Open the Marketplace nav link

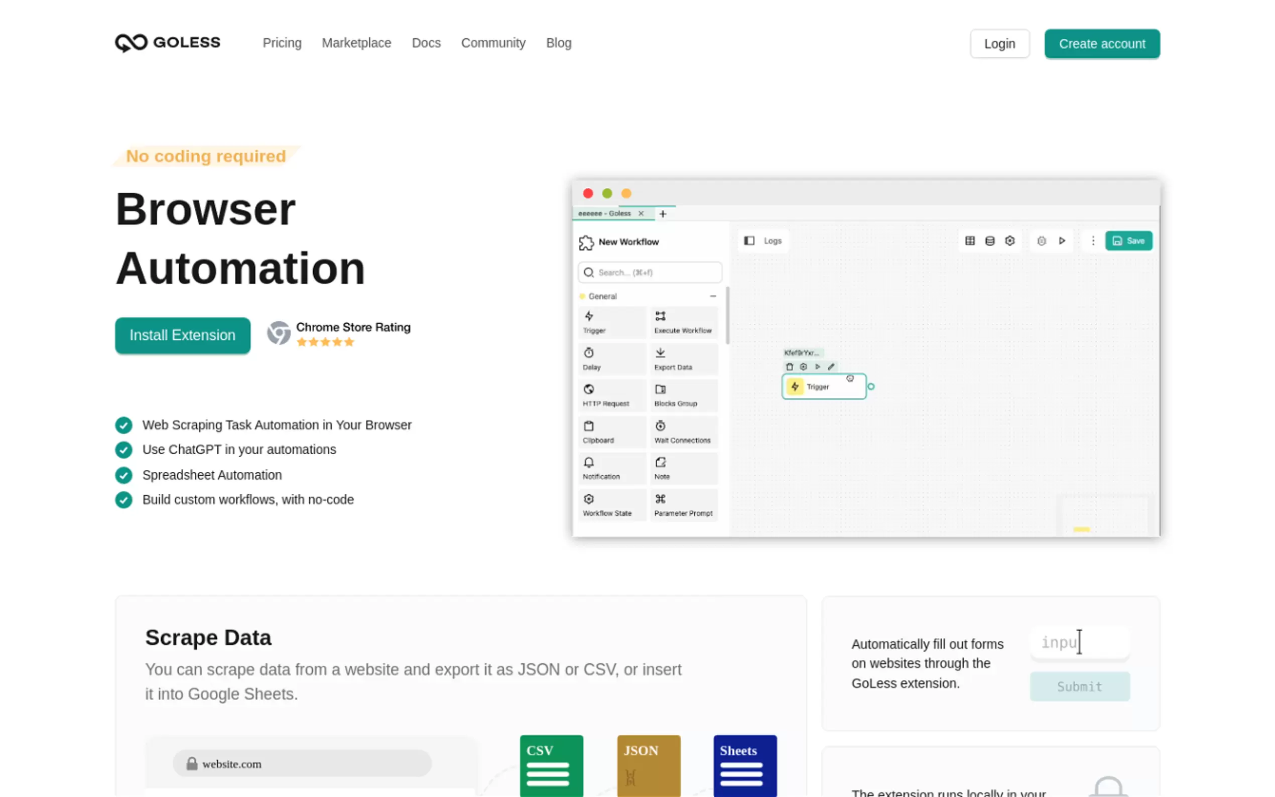coord(356,43)
